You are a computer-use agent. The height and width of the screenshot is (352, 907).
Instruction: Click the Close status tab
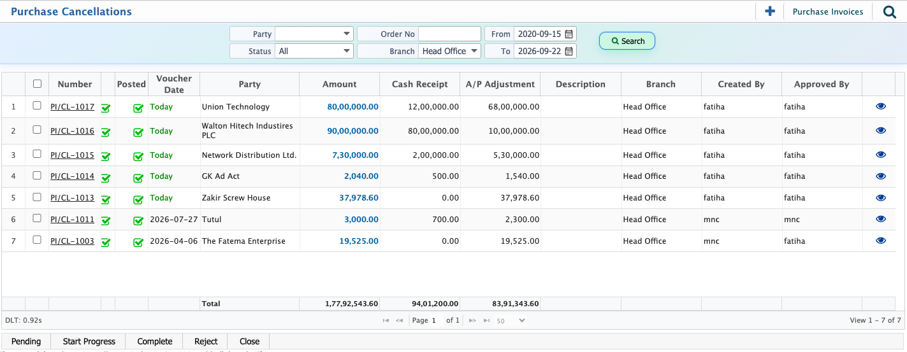(x=249, y=341)
